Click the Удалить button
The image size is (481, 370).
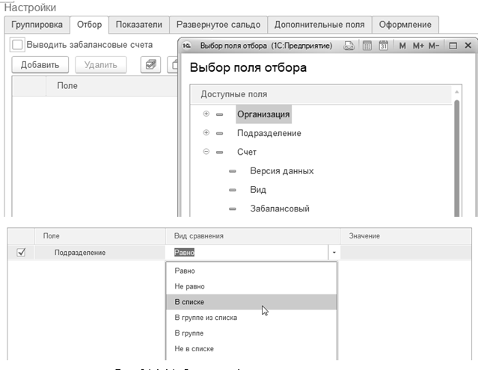[101, 65]
